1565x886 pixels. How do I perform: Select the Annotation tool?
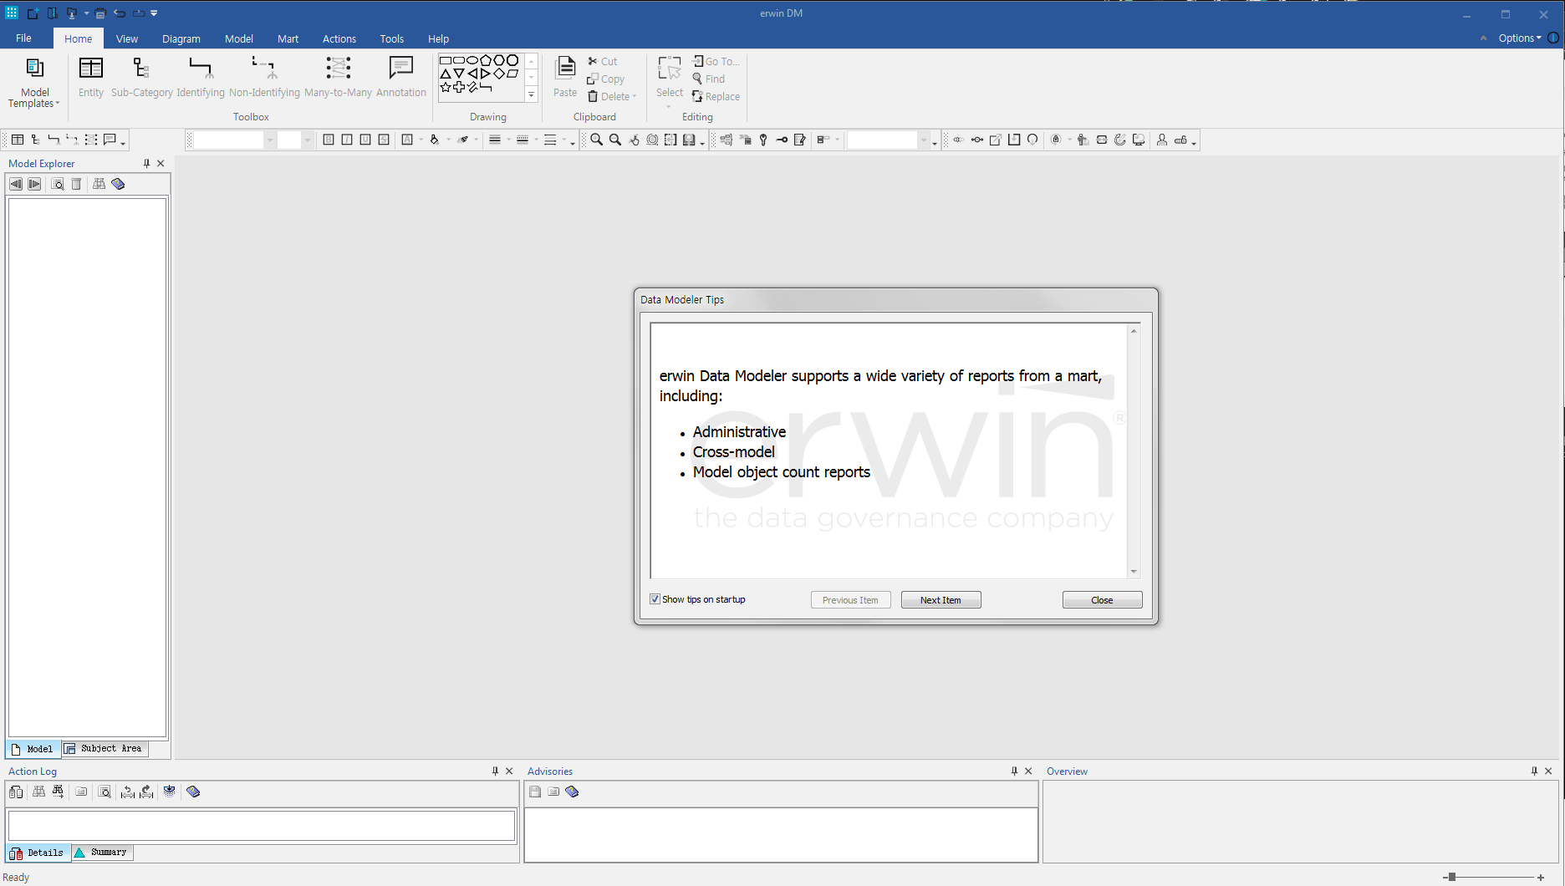click(x=401, y=78)
